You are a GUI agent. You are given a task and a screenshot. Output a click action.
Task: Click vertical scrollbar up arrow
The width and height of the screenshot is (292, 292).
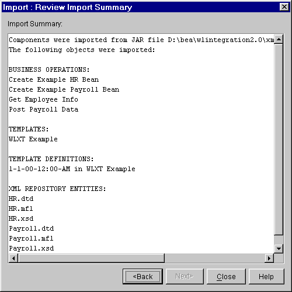279,40
